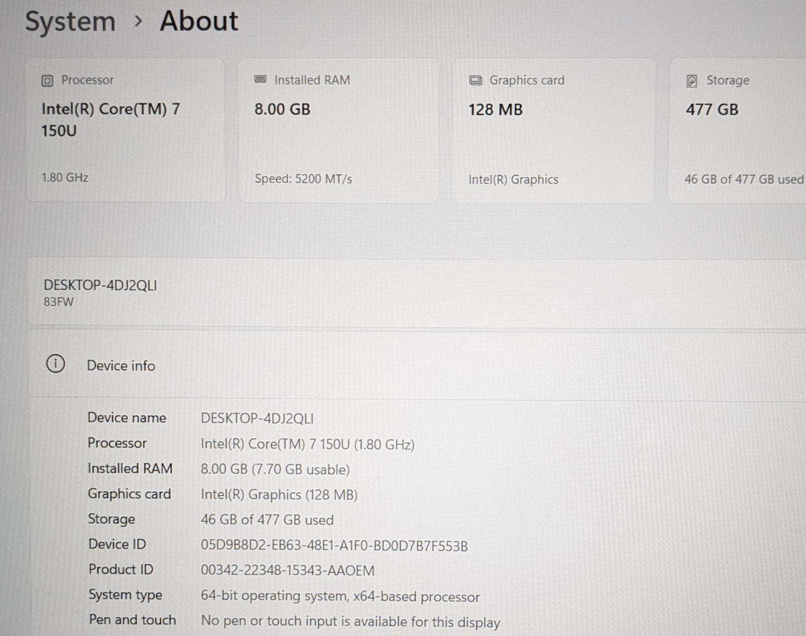Image resolution: width=806 pixels, height=636 pixels.
Task: Select the Device ID value 05D9B8D2-EB63
Action: pyautogui.click(x=334, y=546)
